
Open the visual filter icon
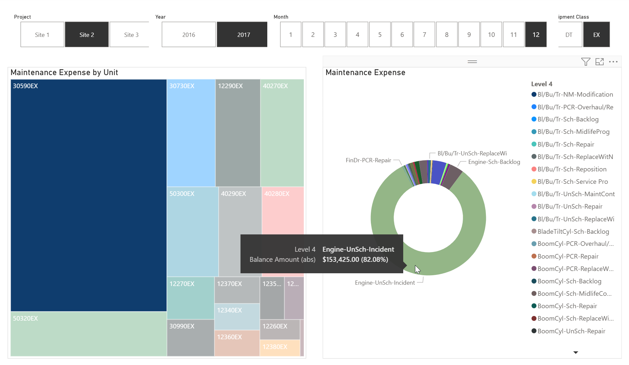(x=586, y=62)
